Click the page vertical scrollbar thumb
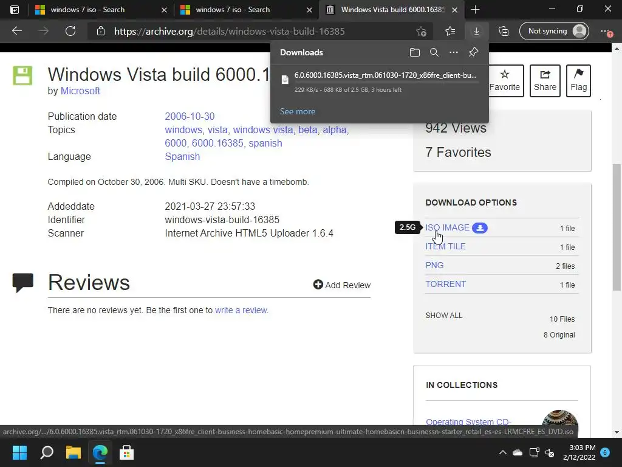 coord(617,227)
